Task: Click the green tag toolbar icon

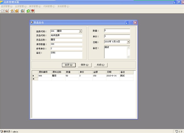Action: 28,11
